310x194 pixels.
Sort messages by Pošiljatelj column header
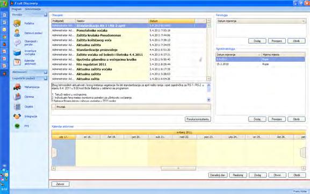pyautogui.click(x=63, y=21)
